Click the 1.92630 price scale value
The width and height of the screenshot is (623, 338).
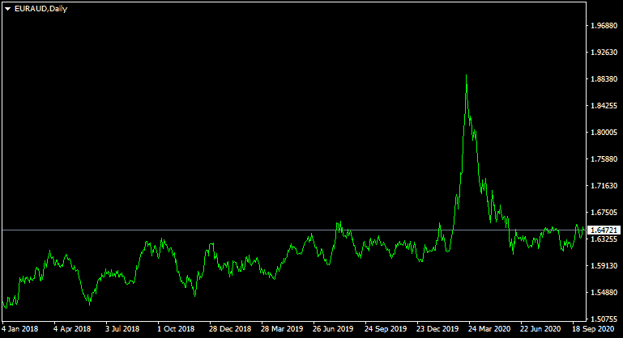tap(604, 53)
